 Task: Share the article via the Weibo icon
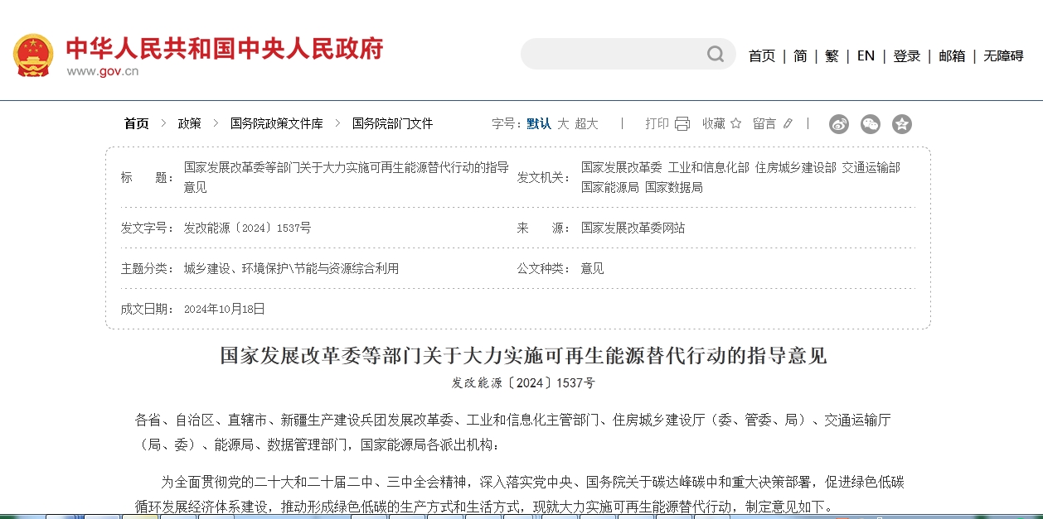coord(838,123)
